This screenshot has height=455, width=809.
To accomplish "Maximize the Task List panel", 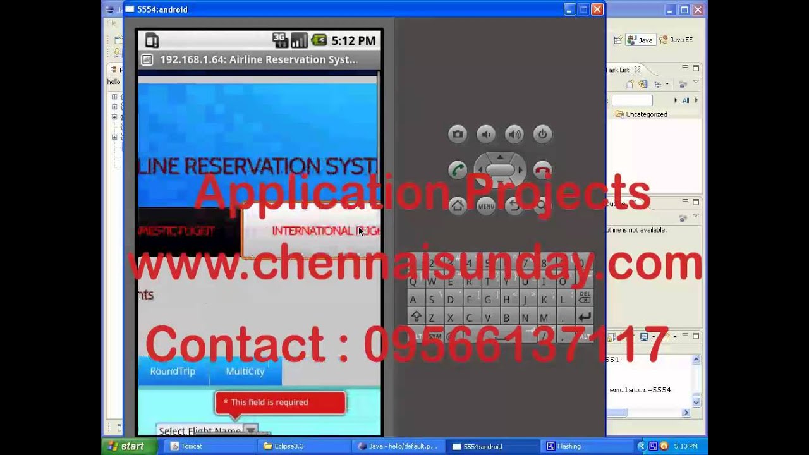I will point(696,68).
